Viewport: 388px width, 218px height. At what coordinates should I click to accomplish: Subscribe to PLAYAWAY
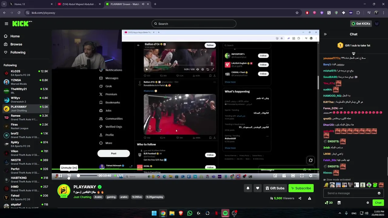coord(301,188)
